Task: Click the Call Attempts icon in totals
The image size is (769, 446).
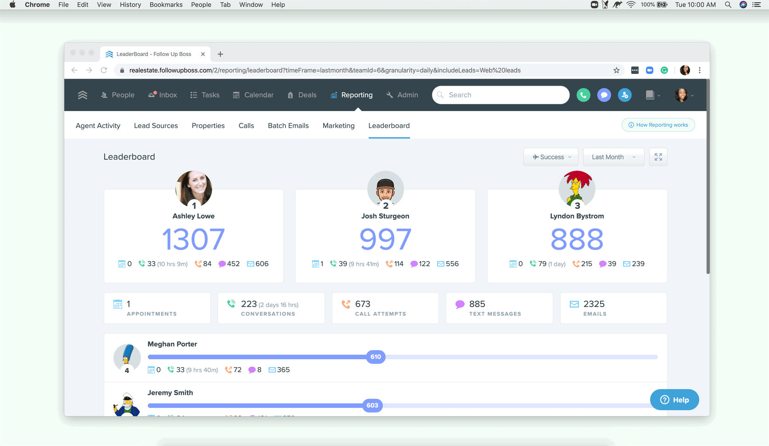Action: pos(346,304)
